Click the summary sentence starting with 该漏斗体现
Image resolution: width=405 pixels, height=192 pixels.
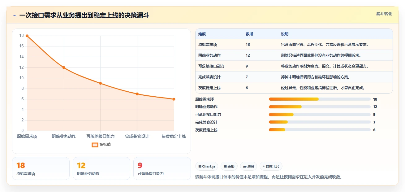[x=269, y=177]
